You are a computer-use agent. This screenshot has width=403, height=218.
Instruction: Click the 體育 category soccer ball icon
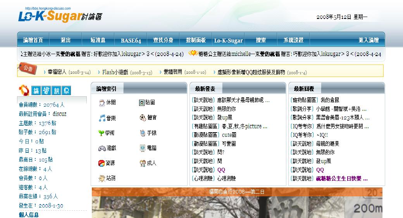pyautogui.click(x=143, y=118)
